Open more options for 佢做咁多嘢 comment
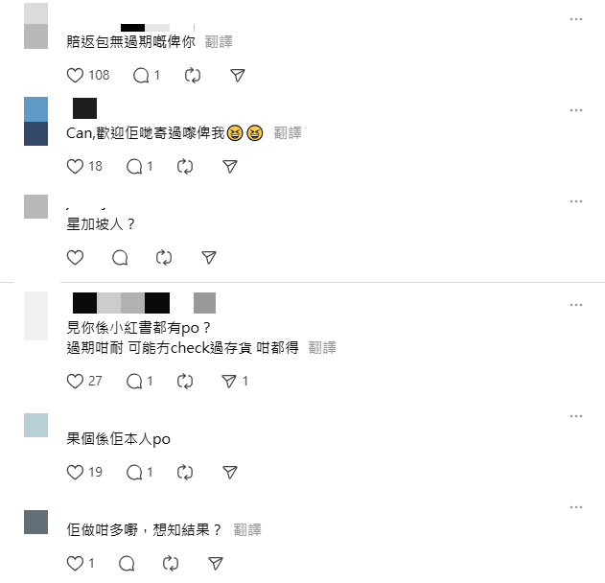 (x=575, y=507)
